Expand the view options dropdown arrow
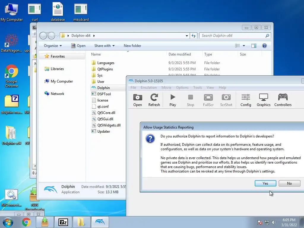 tap(244, 46)
